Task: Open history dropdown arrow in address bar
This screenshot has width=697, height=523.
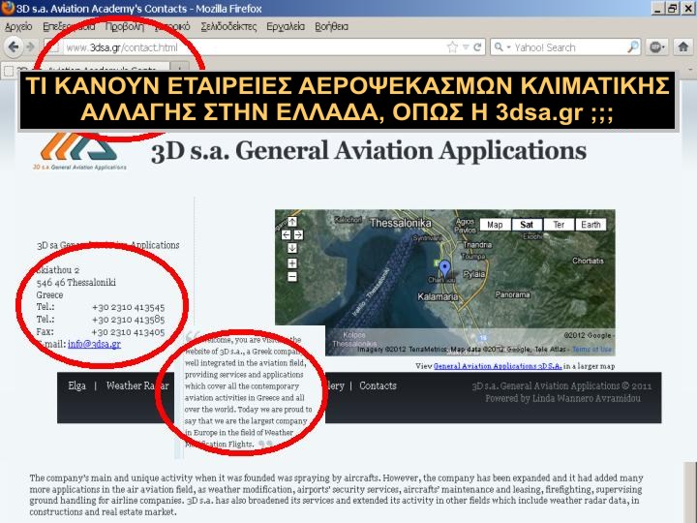Action: [x=466, y=47]
